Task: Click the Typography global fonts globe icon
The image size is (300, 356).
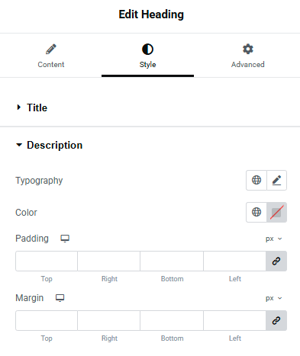Action: click(256, 180)
